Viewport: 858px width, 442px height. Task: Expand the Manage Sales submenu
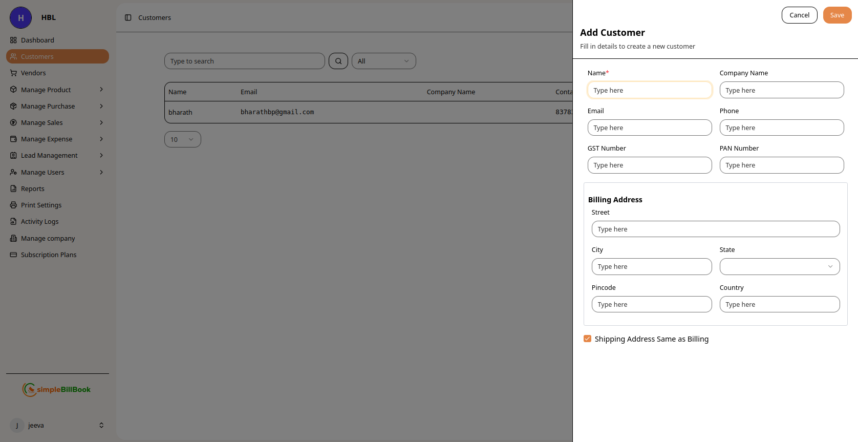(x=101, y=122)
